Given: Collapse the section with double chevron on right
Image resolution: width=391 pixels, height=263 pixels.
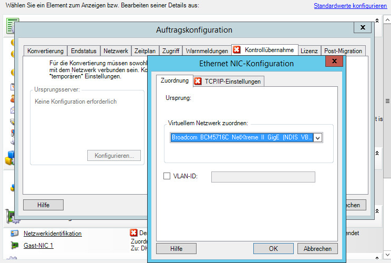Looking at the screenshot, I should coord(377,153).
